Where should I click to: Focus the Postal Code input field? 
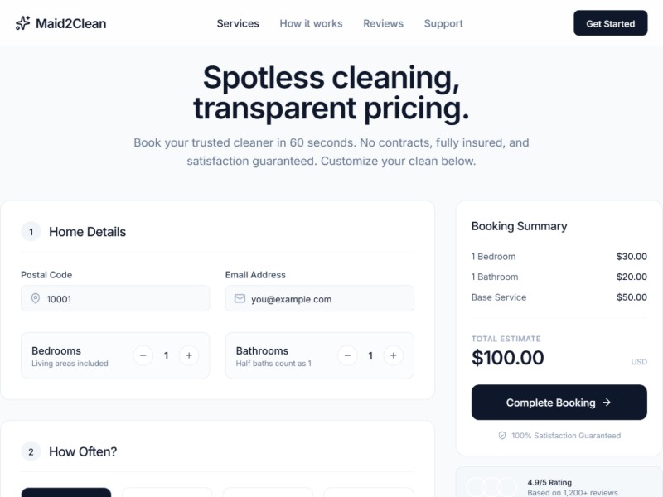click(x=124, y=299)
